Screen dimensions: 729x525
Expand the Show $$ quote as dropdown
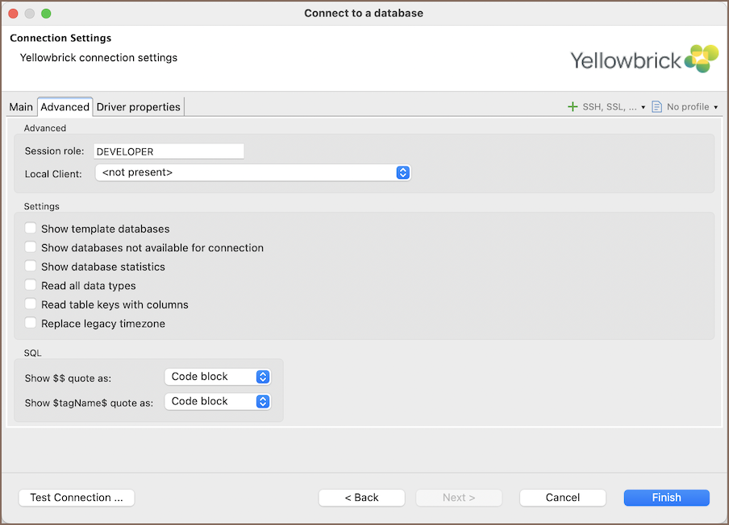pos(218,377)
